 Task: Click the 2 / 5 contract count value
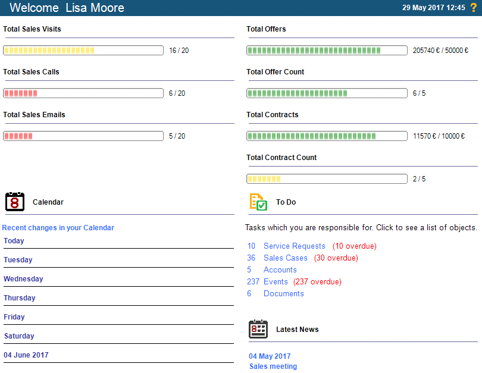coord(420,179)
